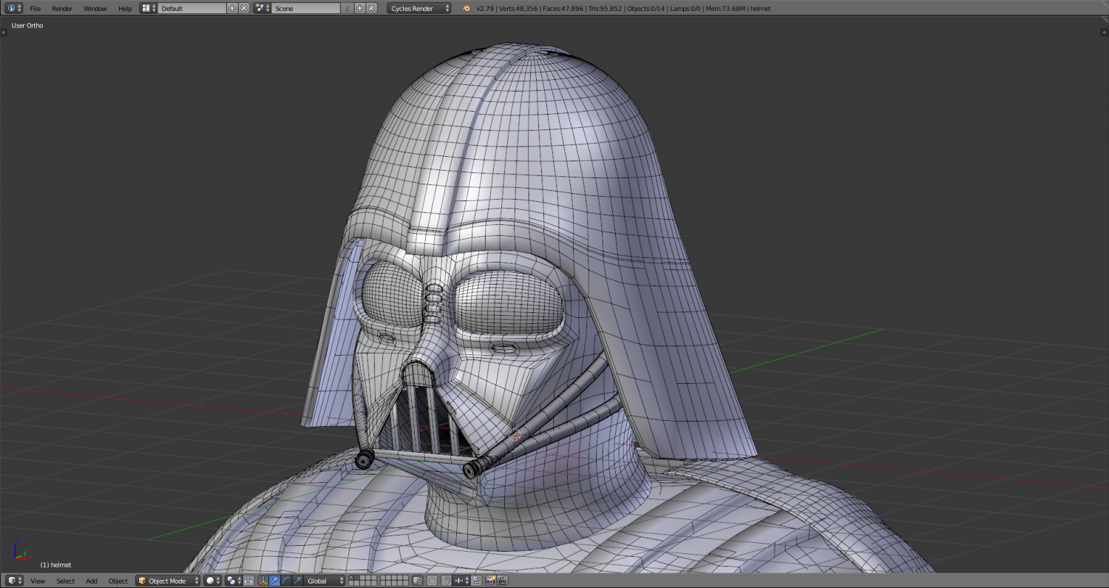Open the Cycles Render engine dropdown
1109x588 pixels.
[419, 8]
